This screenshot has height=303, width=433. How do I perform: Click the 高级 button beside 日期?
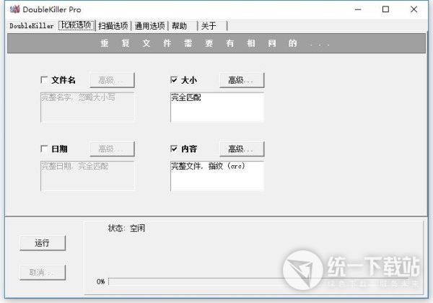tap(112, 149)
